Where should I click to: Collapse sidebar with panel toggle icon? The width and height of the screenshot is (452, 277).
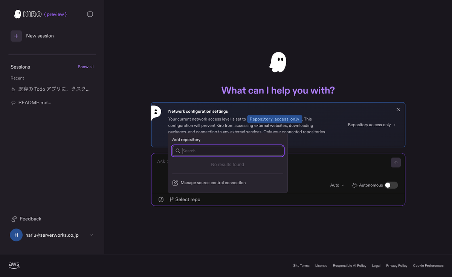[x=90, y=14]
